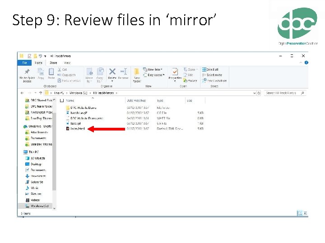Click the Paste icon in the ribbon

pos(51,72)
